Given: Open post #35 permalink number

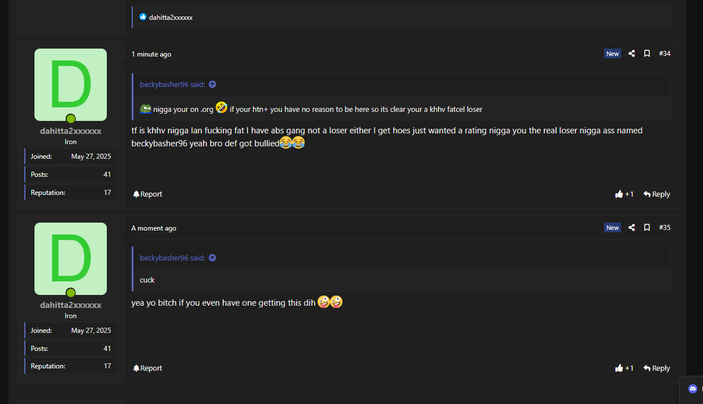Looking at the screenshot, I should (x=665, y=228).
